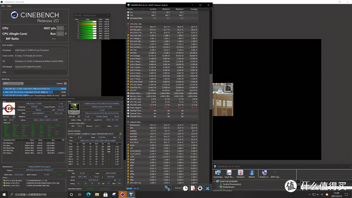Open the Sensors thermometer icon

coord(240,173)
